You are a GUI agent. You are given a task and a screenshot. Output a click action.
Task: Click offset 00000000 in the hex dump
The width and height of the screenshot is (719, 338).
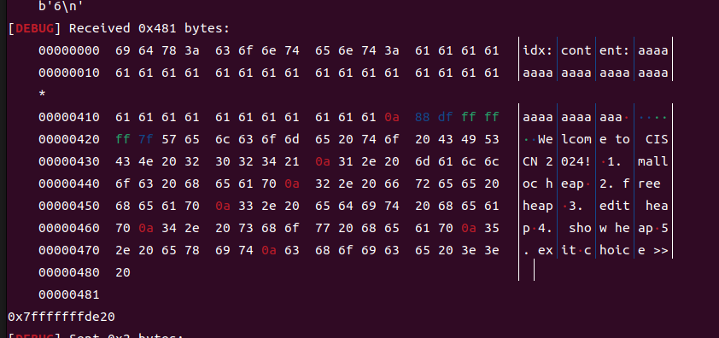69,50
